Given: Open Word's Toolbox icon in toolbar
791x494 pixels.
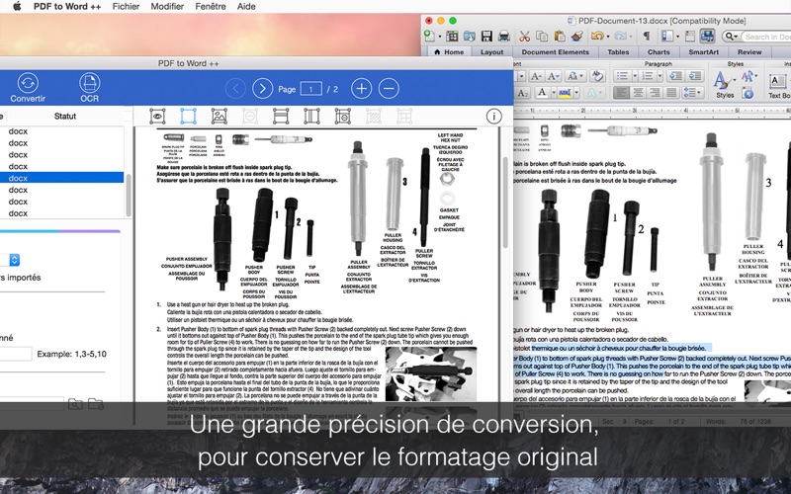Looking at the screenshot, I should point(690,37).
